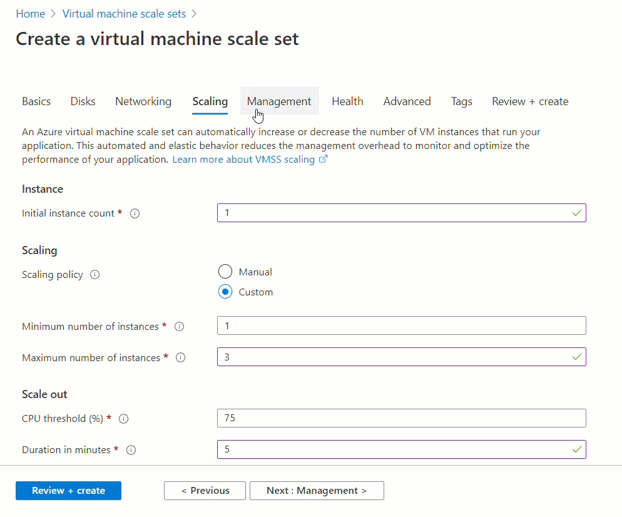The width and height of the screenshot is (622, 517).
Task: Click info icon beside CPU threshold (%)
Action: pyautogui.click(x=124, y=419)
